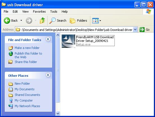The width and height of the screenshot is (155, 117).
Task: Go up one folder level
Action: click(42, 21)
